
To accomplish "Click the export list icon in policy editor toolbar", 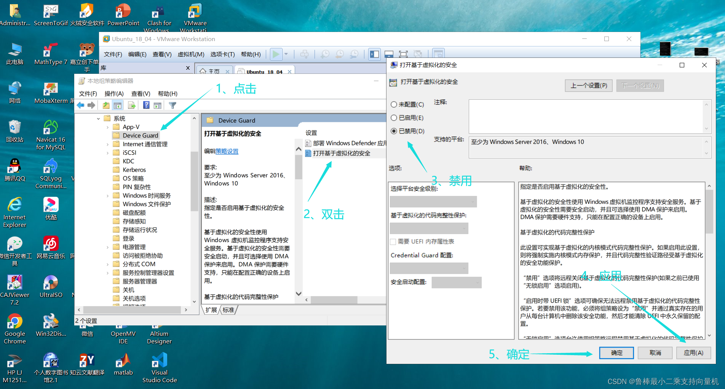I will point(132,105).
